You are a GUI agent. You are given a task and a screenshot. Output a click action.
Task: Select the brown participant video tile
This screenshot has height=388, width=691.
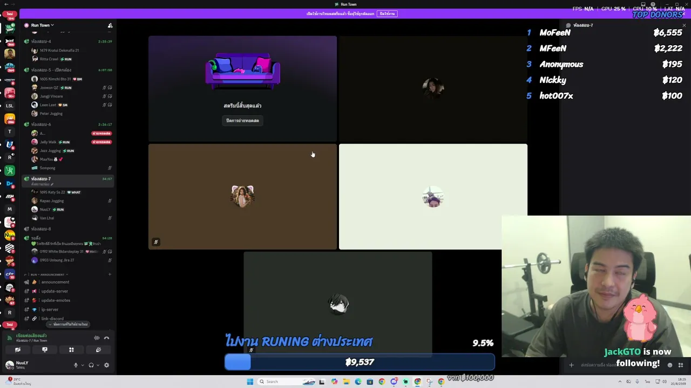tap(242, 196)
